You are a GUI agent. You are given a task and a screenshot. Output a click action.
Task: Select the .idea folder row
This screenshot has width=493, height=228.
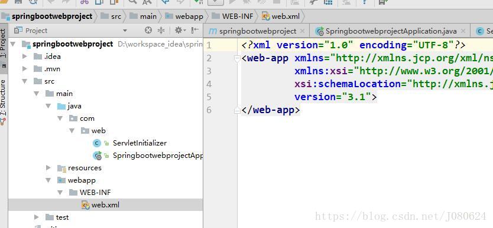tap(105, 57)
